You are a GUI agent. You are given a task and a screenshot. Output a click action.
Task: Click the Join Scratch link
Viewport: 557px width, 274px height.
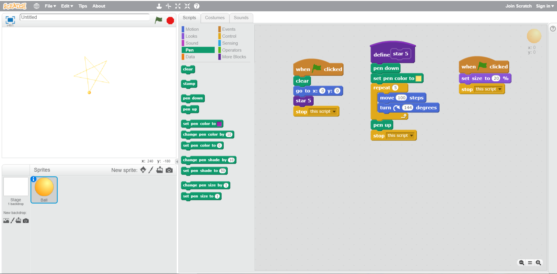click(518, 6)
